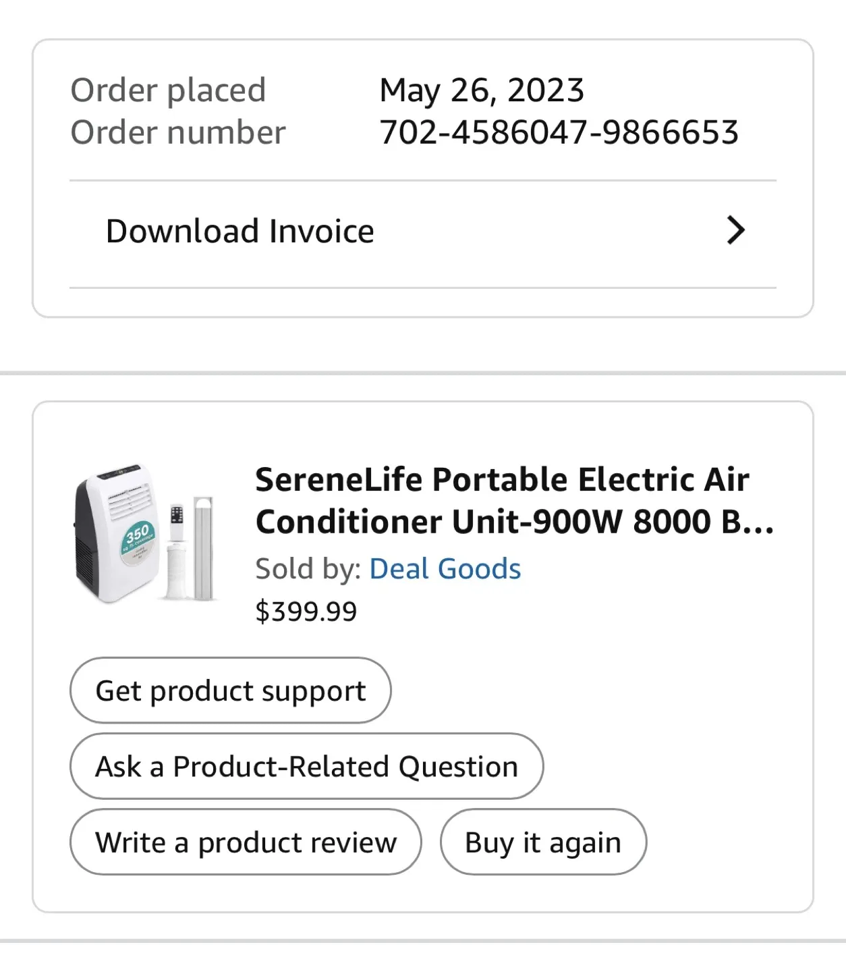Request help using Get product support

pos(230,690)
